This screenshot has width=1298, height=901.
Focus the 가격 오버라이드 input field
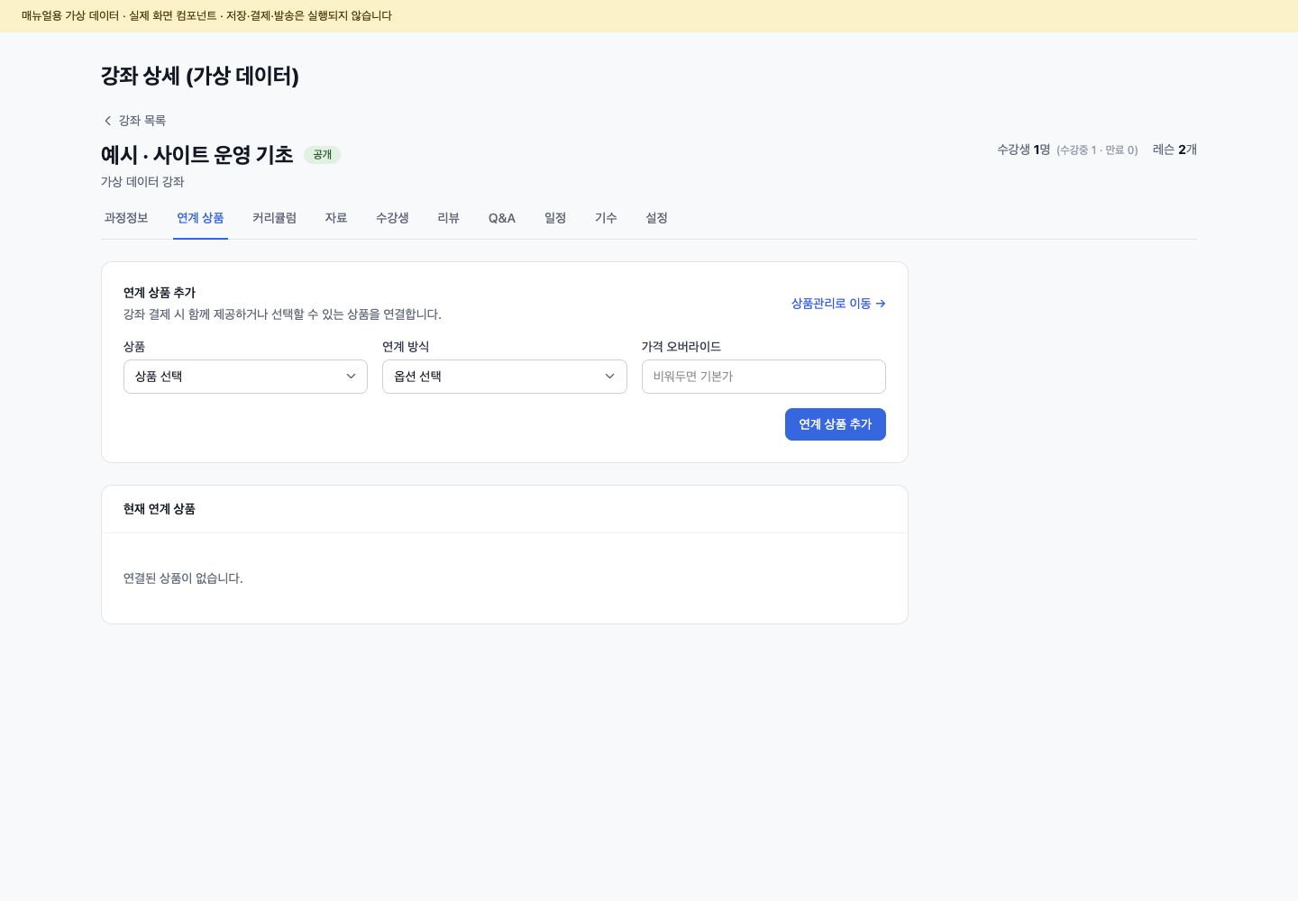coord(763,377)
